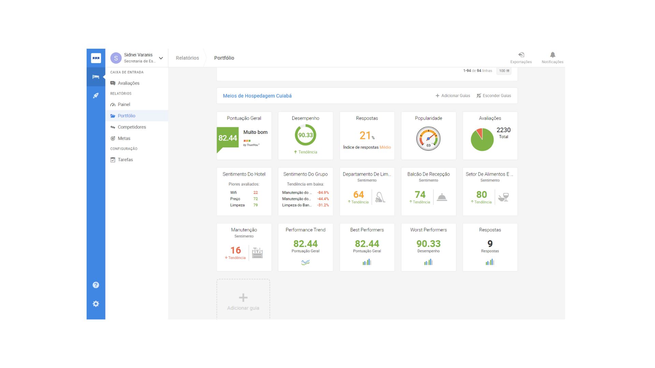The image size is (655, 368).
Task: Click the Manutenção score 16
Action: pyautogui.click(x=235, y=250)
